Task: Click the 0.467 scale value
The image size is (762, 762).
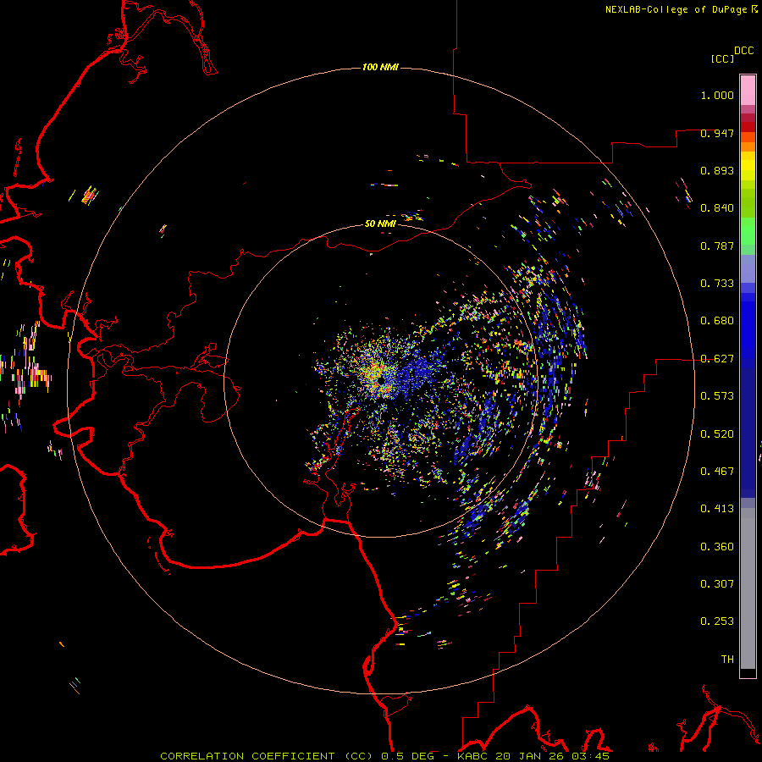Action: pos(717,472)
